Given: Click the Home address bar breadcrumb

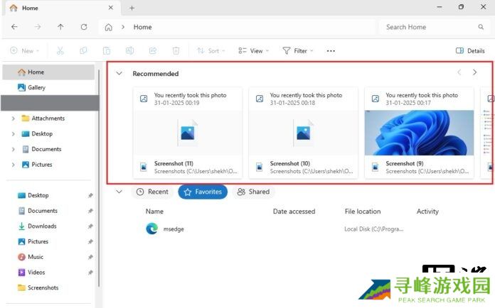Looking at the screenshot, I should click(142, 27).
